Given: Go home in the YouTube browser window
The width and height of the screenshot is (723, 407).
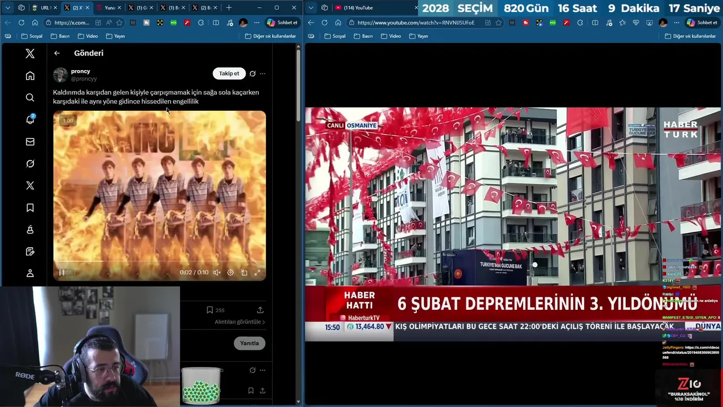Looking at the screenshot, I should tap(338, 23).
